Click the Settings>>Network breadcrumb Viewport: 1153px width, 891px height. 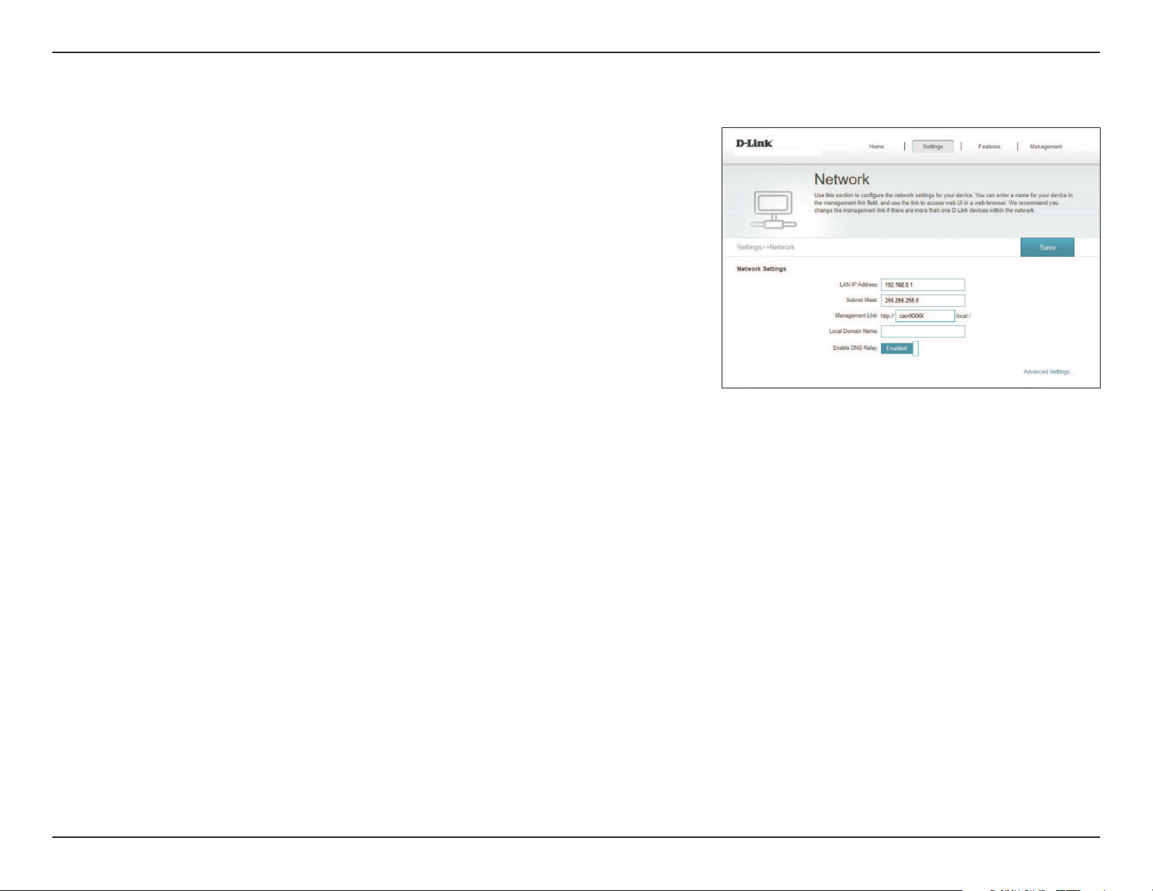pyautogui.click(x=765, y=247)
